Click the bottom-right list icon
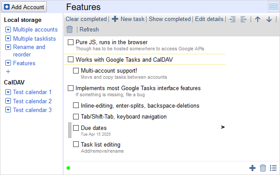 tap(273, 168)
